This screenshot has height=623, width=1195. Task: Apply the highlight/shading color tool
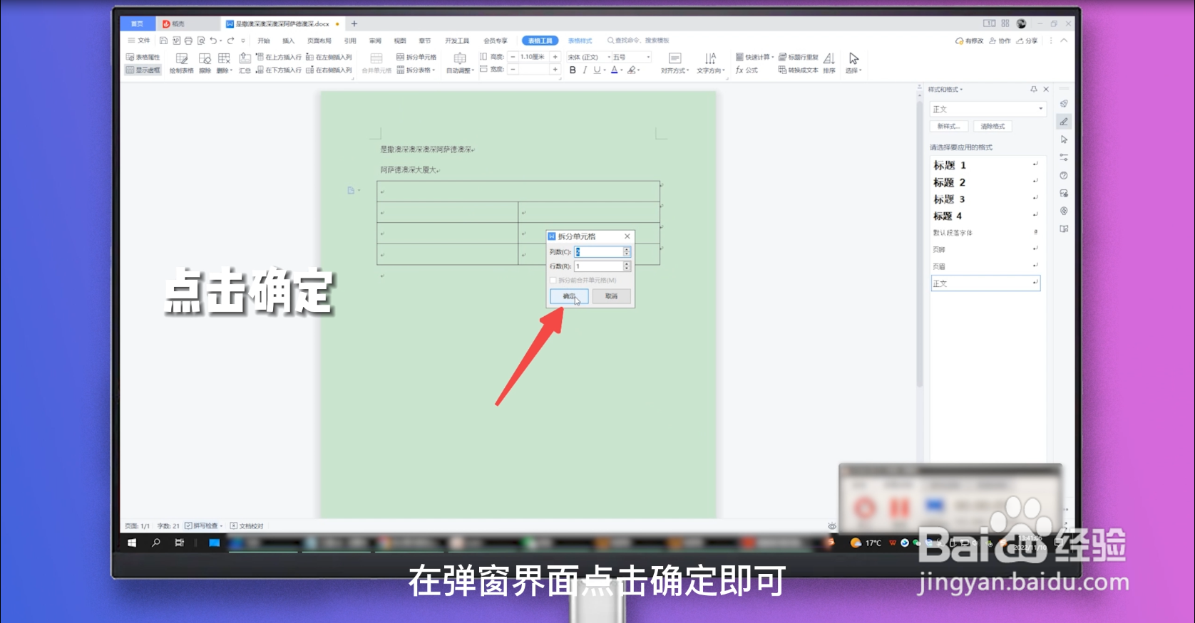click(632, 70)
